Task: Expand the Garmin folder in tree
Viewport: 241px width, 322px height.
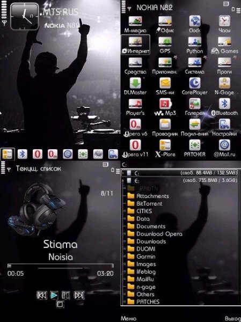Action: pyautogui.click(x=125, y=257)
